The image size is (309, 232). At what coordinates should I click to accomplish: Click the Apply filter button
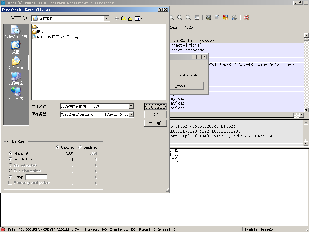click(189, 27)
